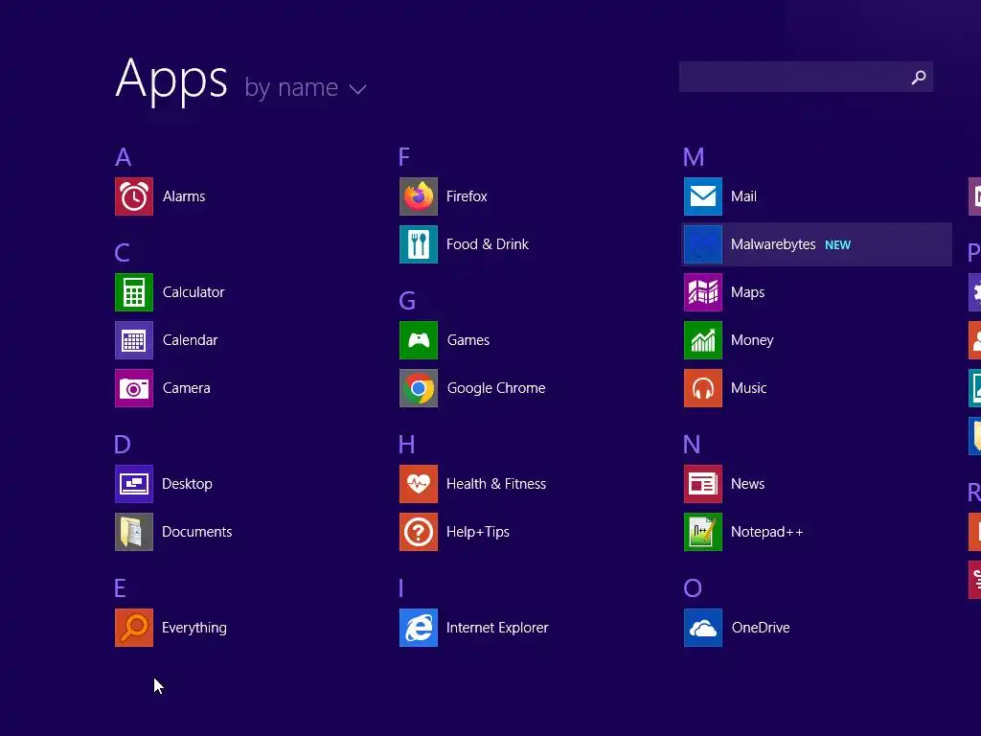Select the 'Notepad++' label text
The image size is (981, 736).
767,532
